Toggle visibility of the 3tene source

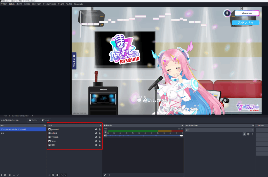pos(96,141)
